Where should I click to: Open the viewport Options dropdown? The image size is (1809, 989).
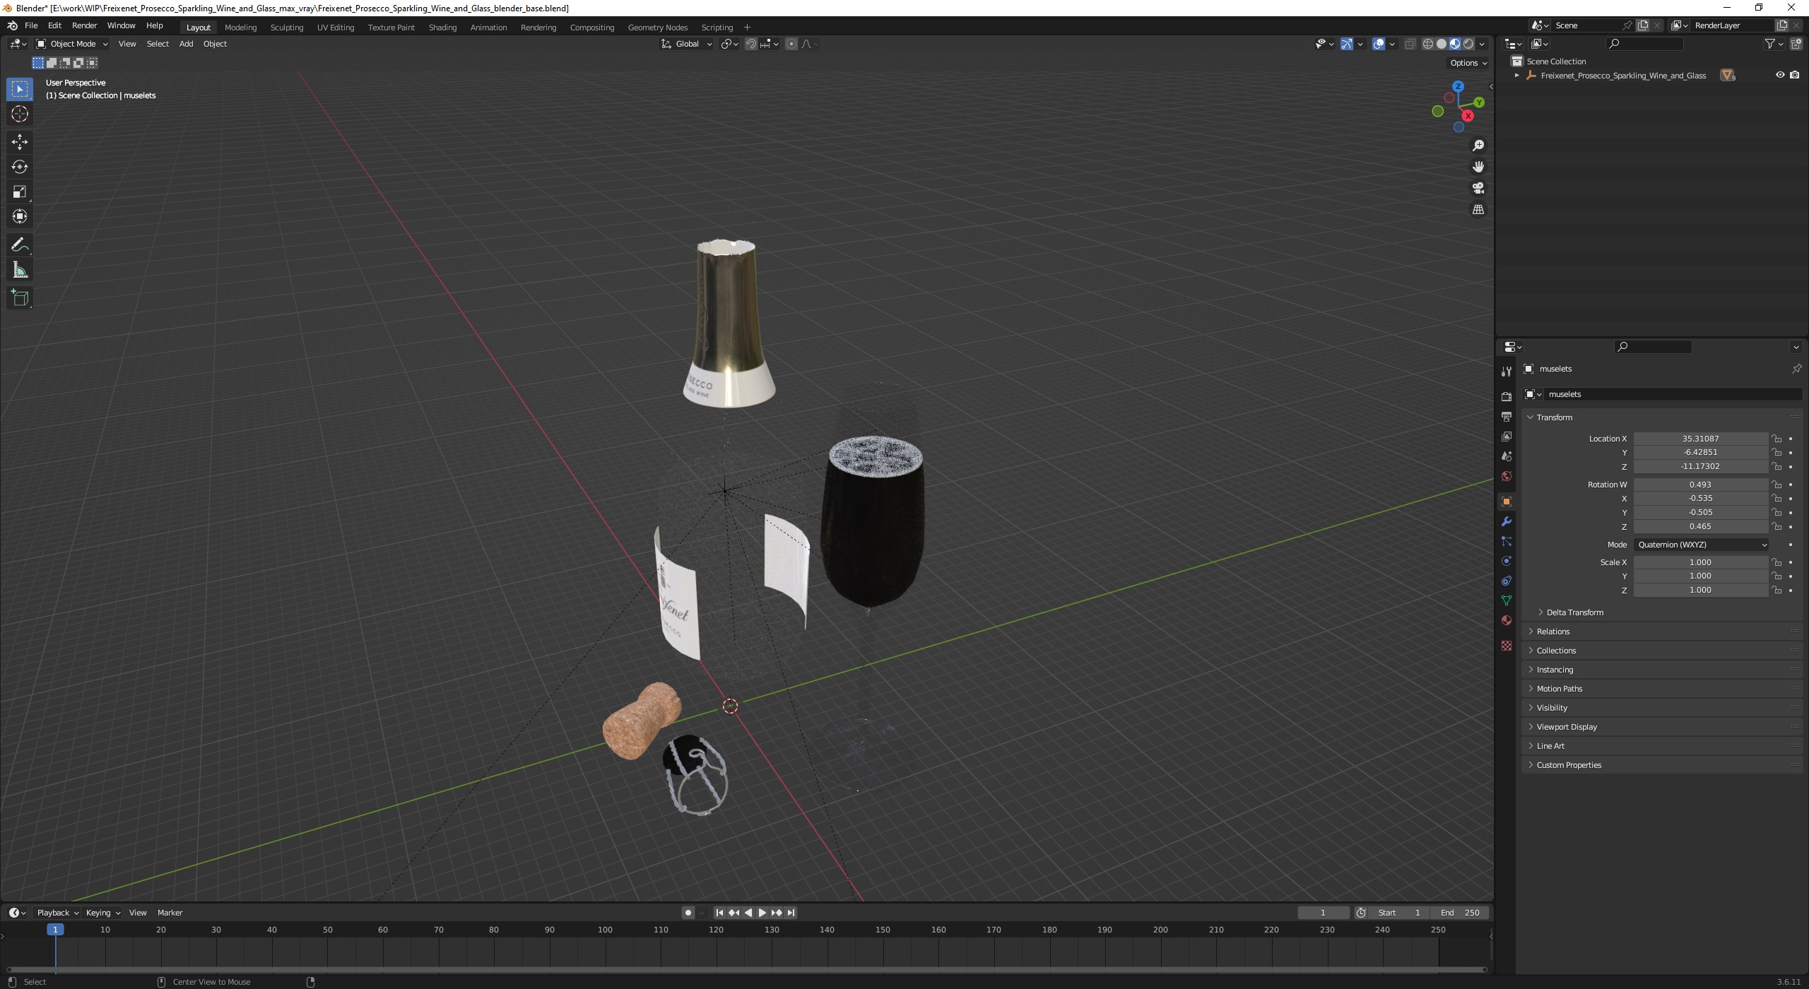[1468, 63]
